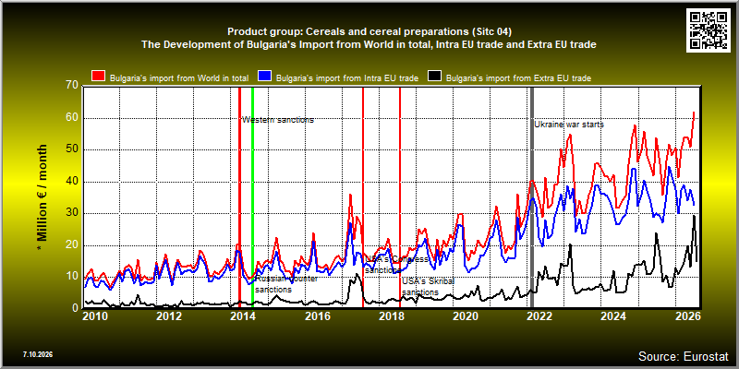Click the x-axis year 2018

[x=392, y=315]
